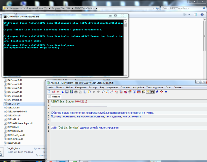The image size is (207, 162).
Task: Toggle the Explorer preview pane button
Action: [x=195, y=15]
